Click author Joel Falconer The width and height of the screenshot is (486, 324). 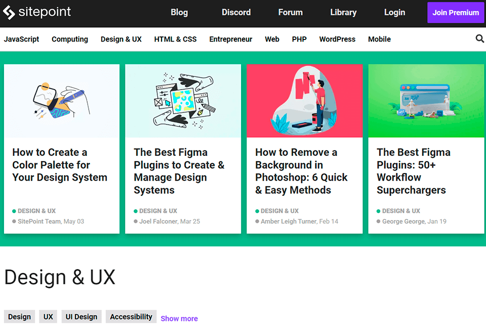point(158,221)
